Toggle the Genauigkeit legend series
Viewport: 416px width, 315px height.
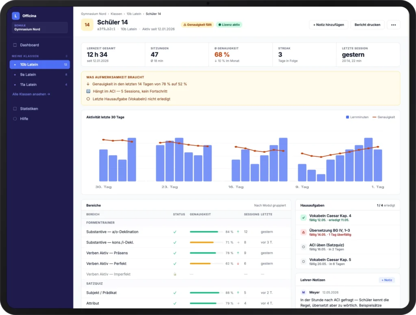click(x=383, y=117)
